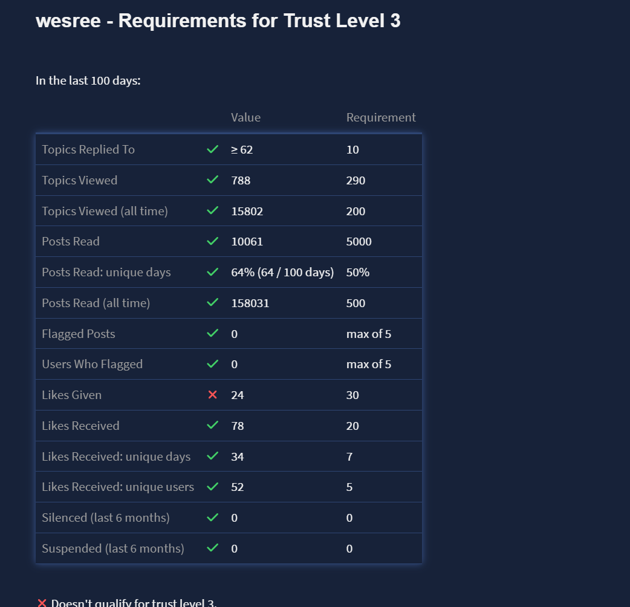The width and height of the screenshot is (630, 607).
Task: Click the checkmark for Users Who Flagged
Action: coord(212,364)
